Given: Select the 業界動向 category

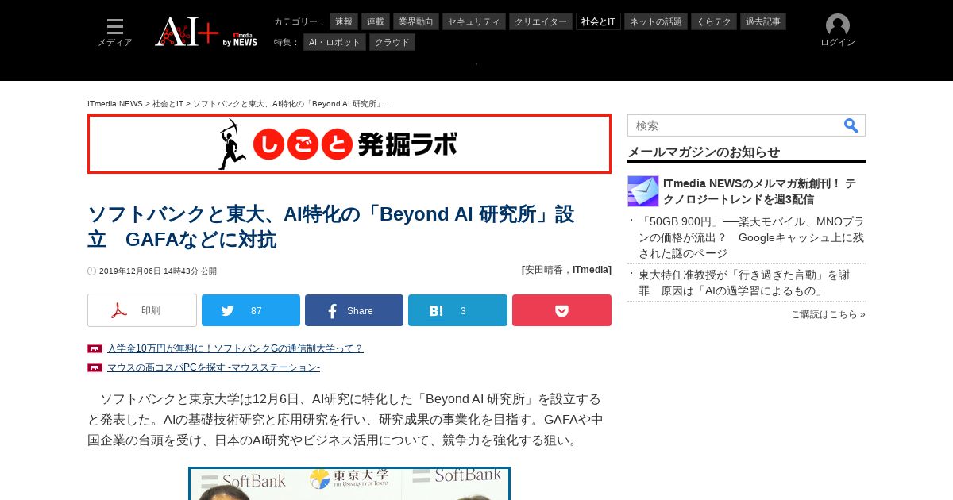Looking at the screenshot, I should (416, 21).
